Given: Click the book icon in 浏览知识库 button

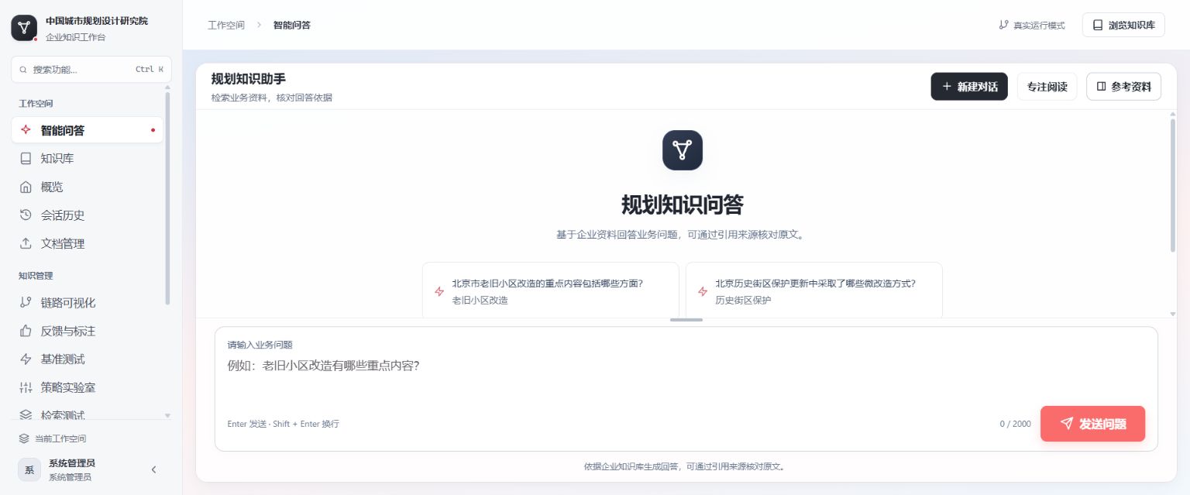Looking at the screenshot, I should (1098, 25).
